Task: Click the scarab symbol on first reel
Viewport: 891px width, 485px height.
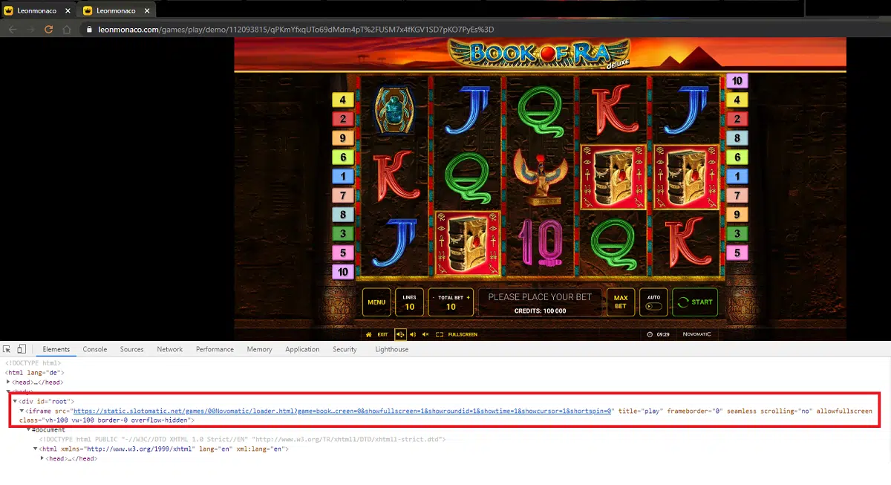Action: coord(394,110)
